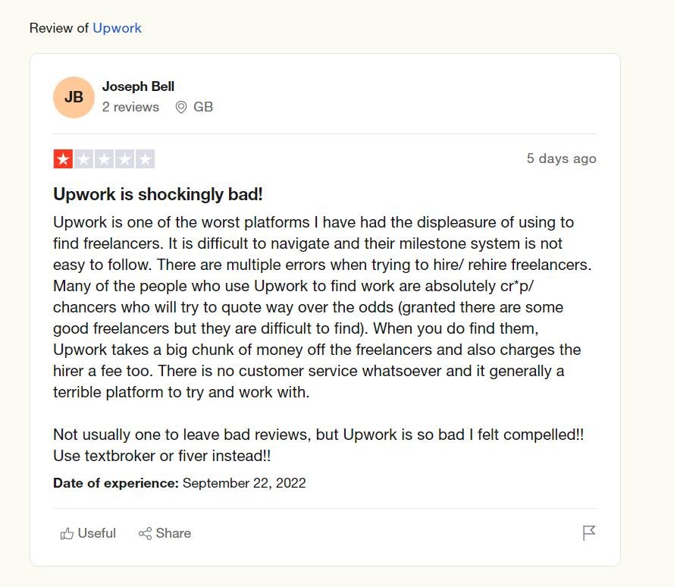Click the second grey star
This screenshot has height=587, width=674.
click(x=83, y=159)
